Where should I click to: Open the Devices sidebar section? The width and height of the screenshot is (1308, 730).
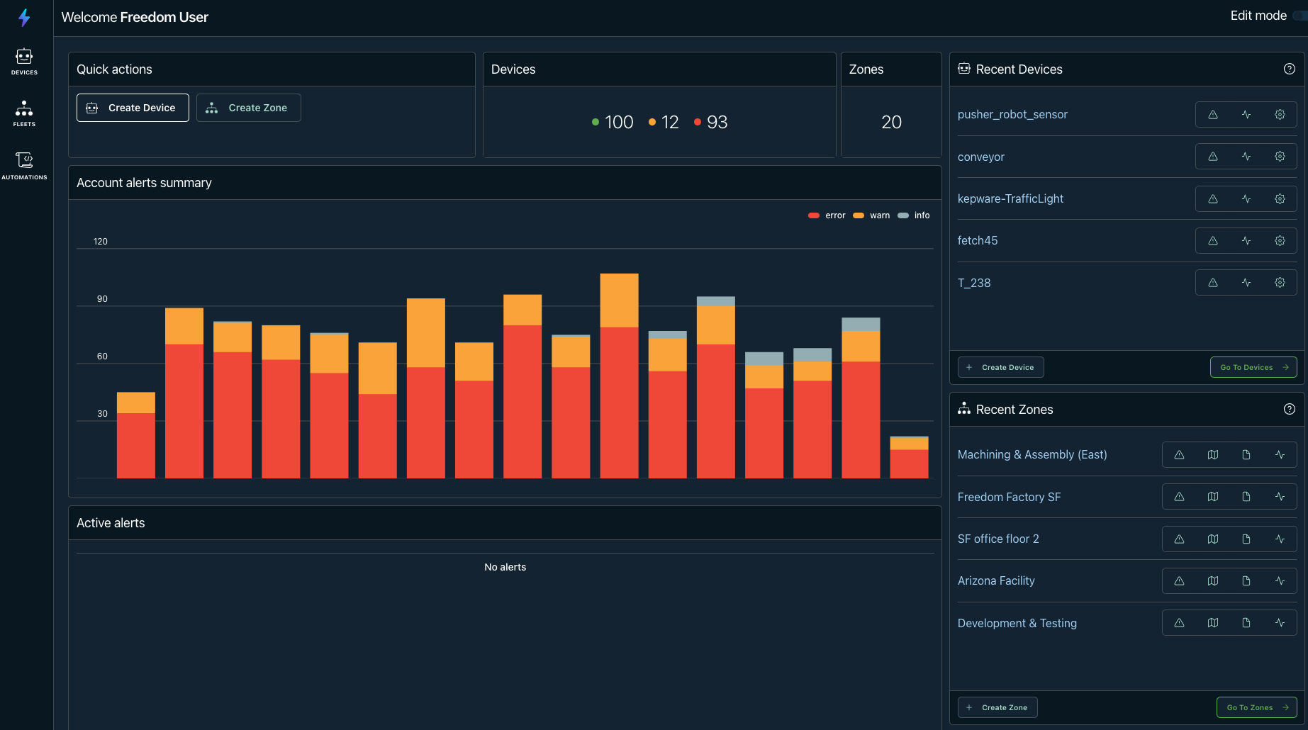tap(24, 62)
